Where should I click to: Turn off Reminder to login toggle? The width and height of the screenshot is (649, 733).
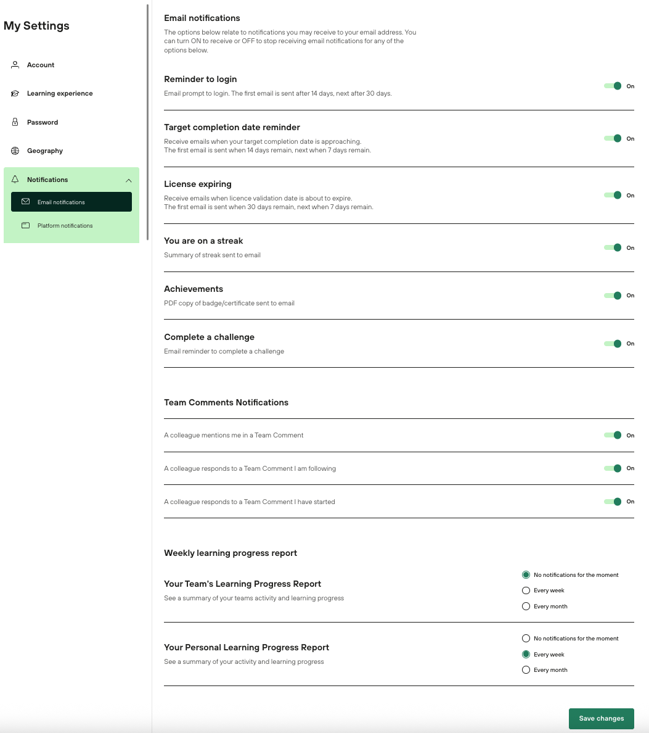(613, 86)
